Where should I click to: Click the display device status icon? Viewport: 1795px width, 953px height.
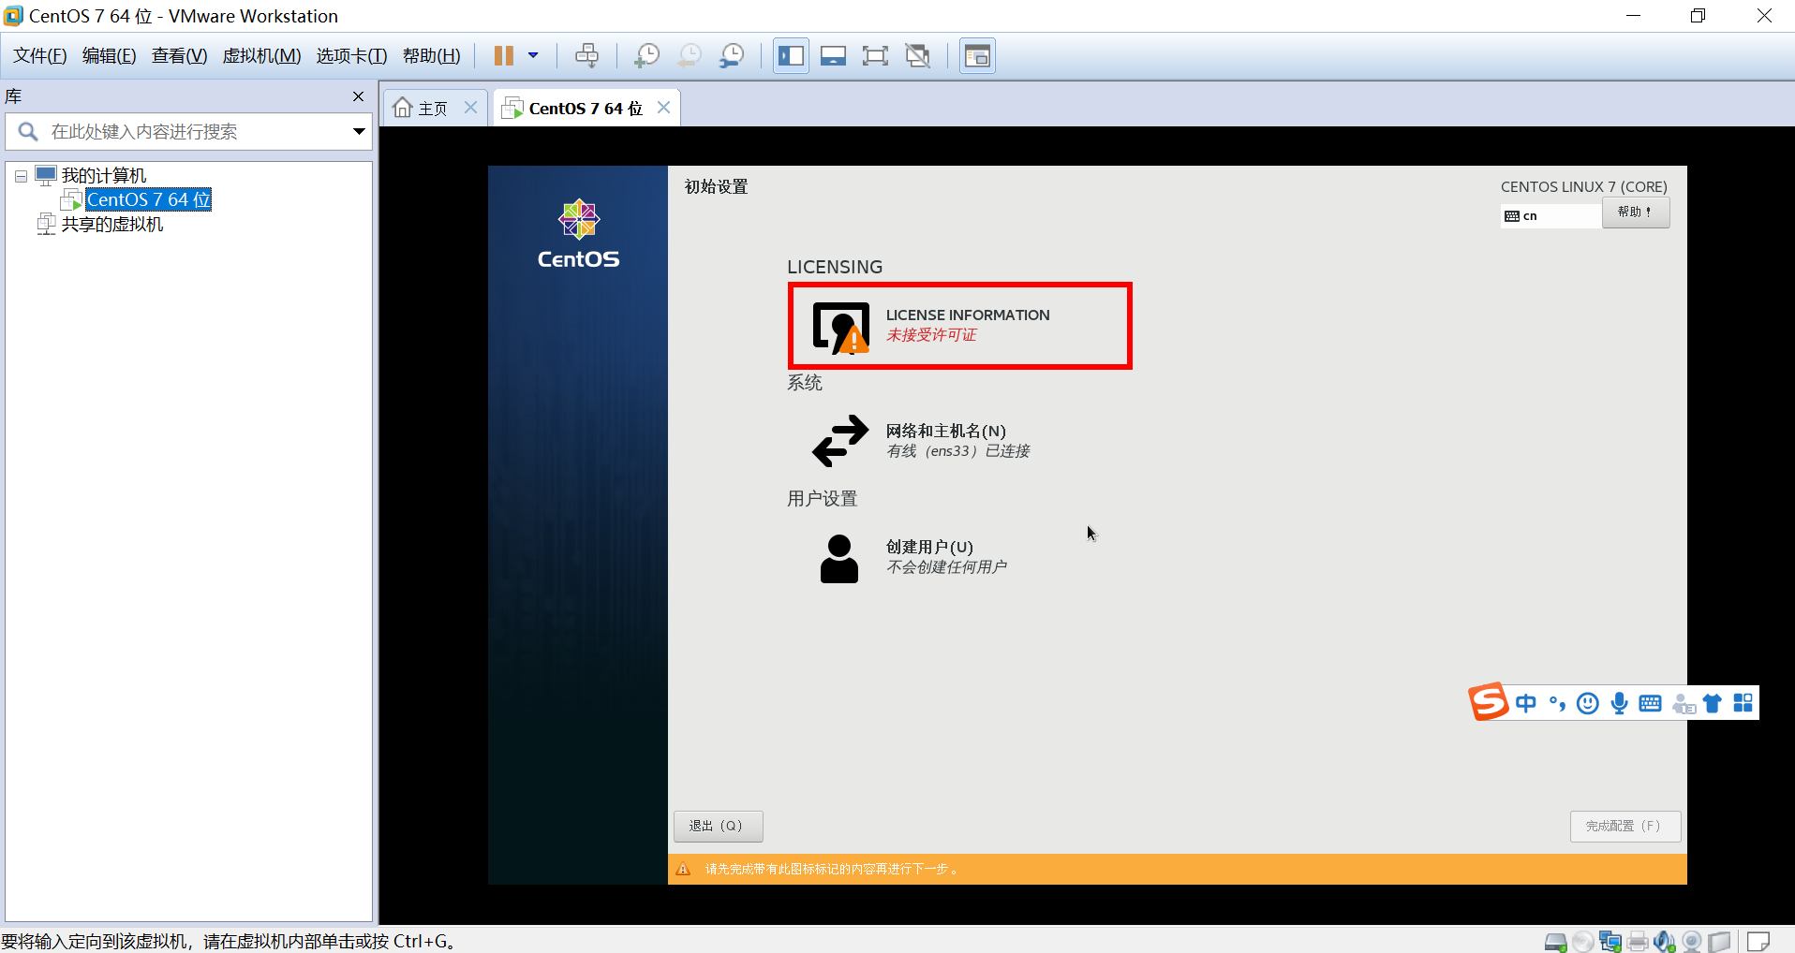pos(1719,942)
